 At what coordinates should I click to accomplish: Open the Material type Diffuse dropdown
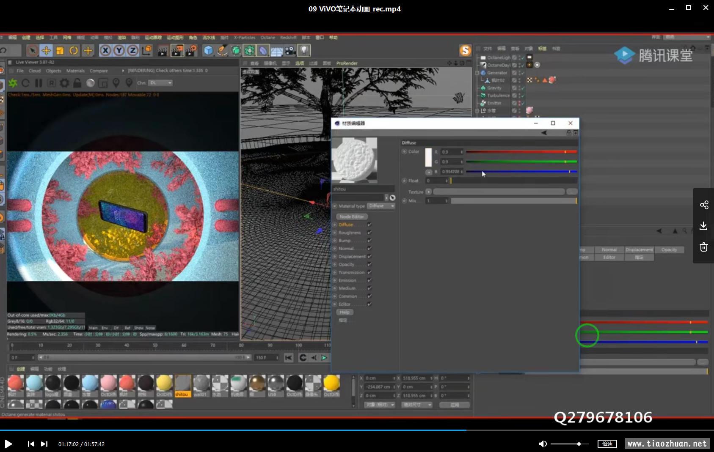point(381,206)
